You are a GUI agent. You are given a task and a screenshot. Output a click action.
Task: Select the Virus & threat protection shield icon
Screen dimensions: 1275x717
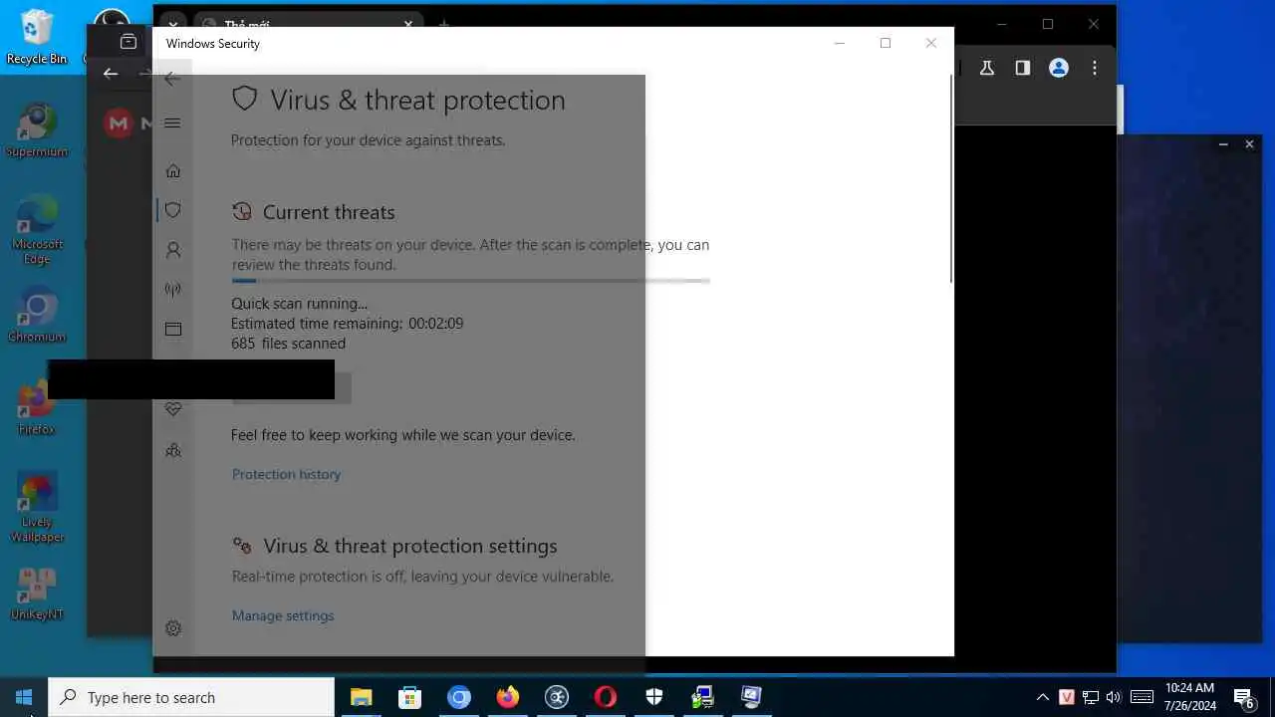click(x=173, y=210)
